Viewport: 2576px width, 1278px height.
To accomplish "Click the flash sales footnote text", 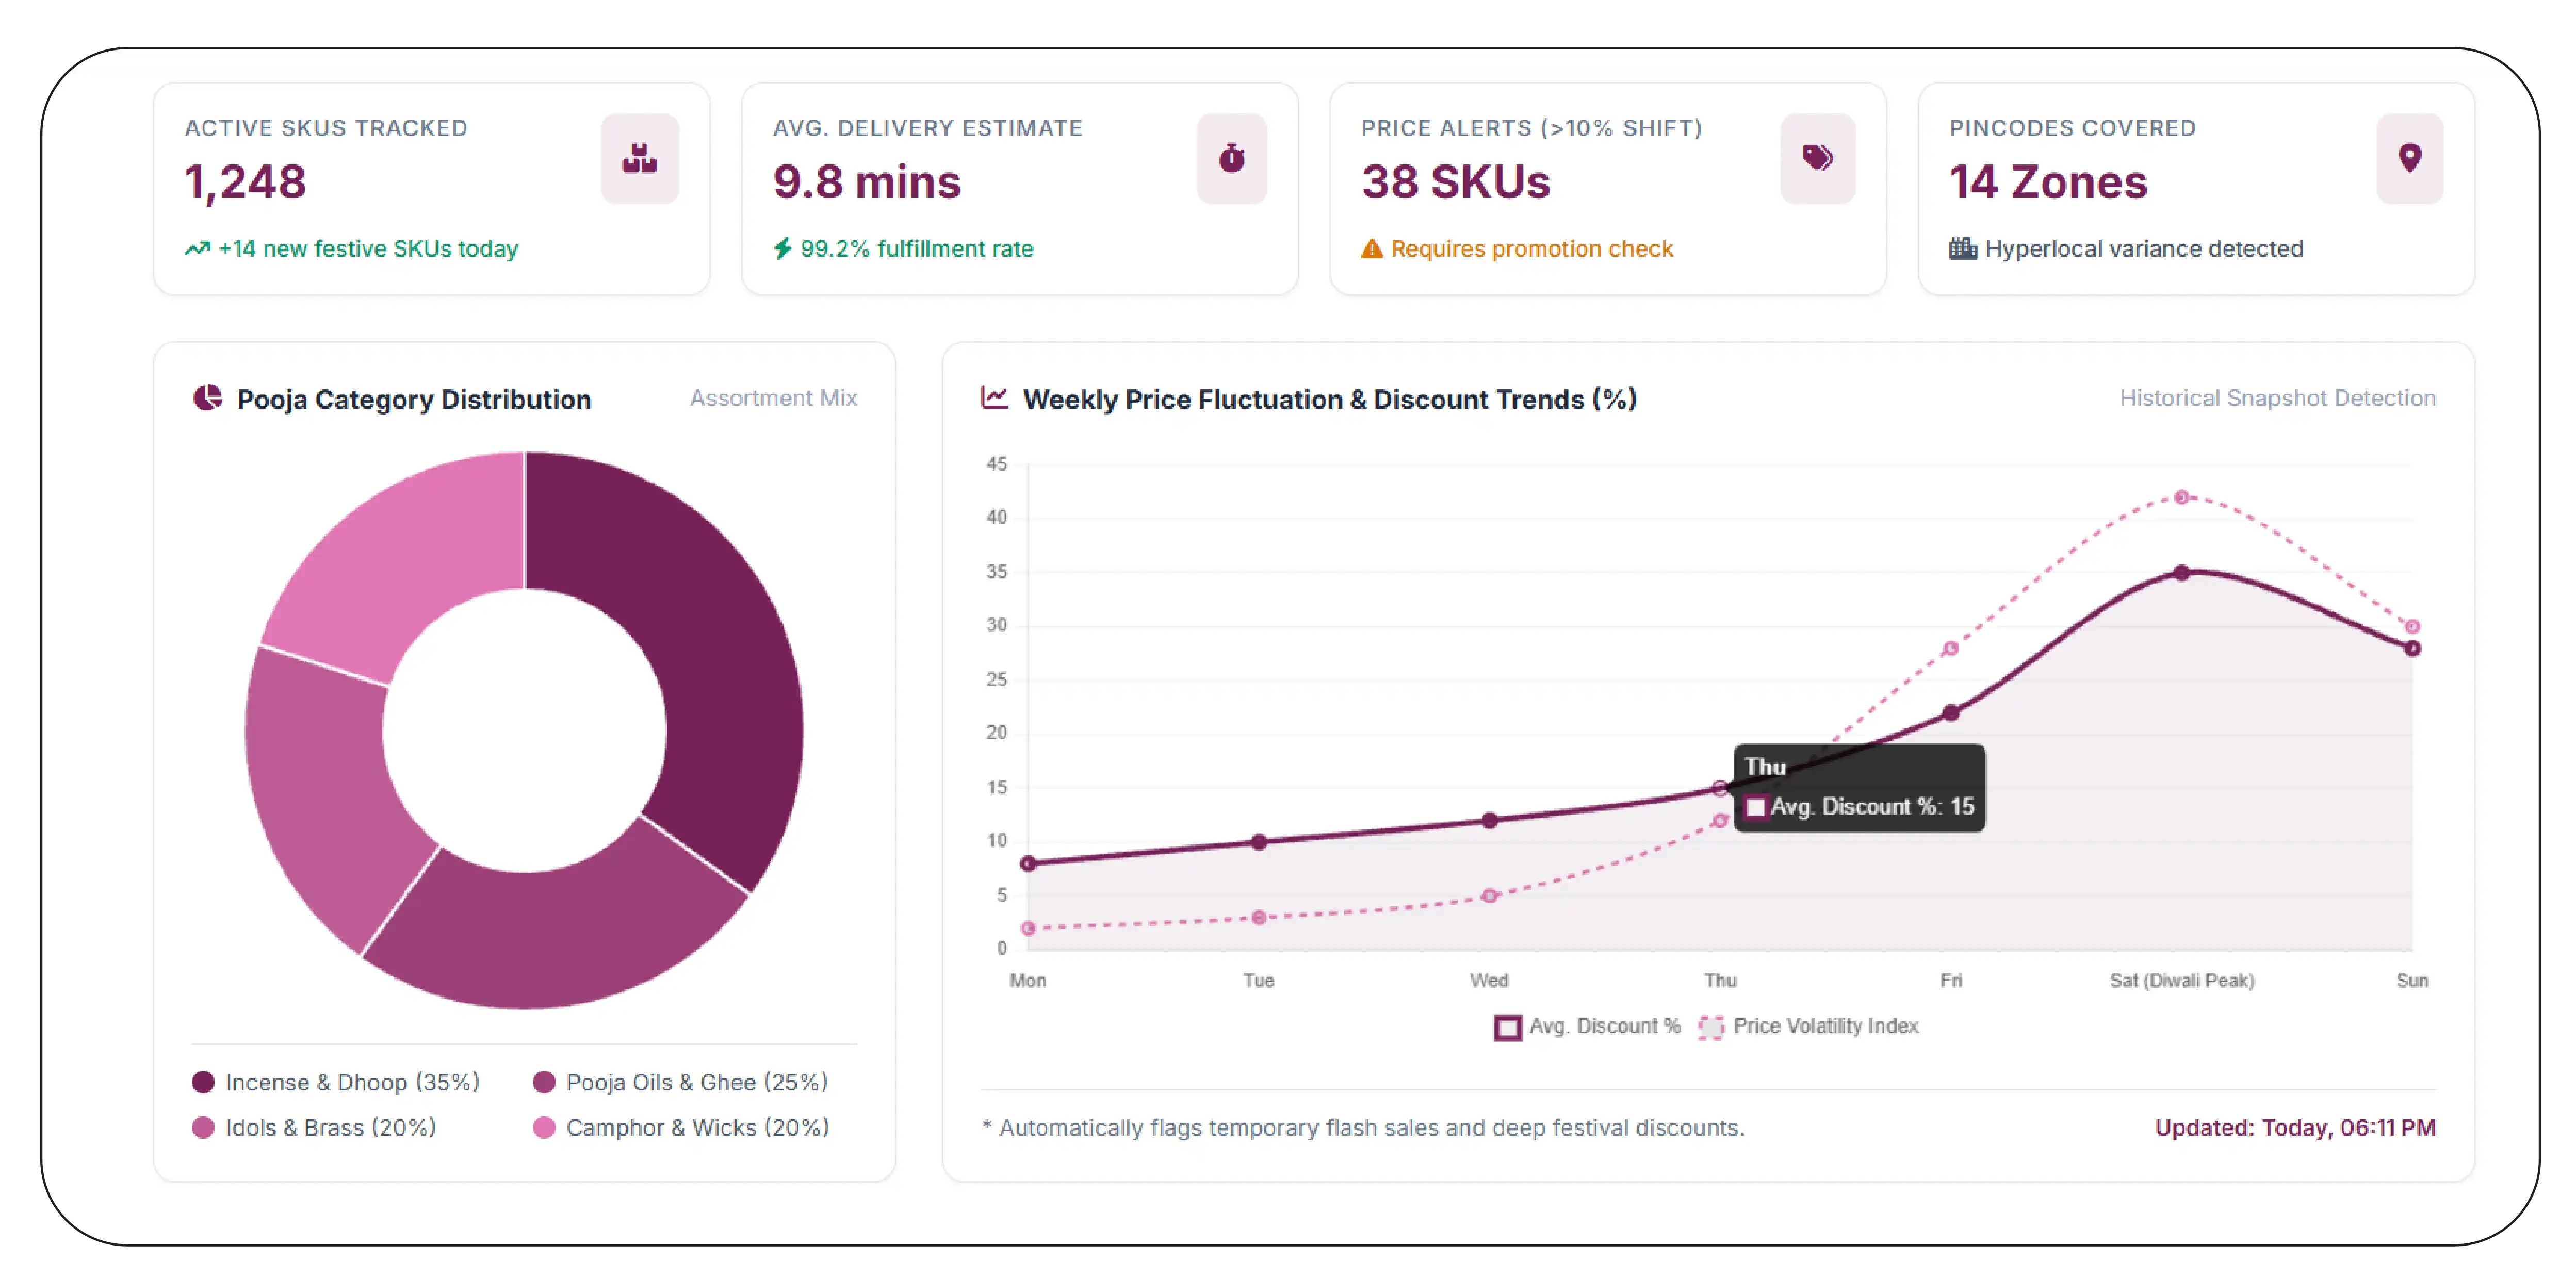I will (1363, 1127).
